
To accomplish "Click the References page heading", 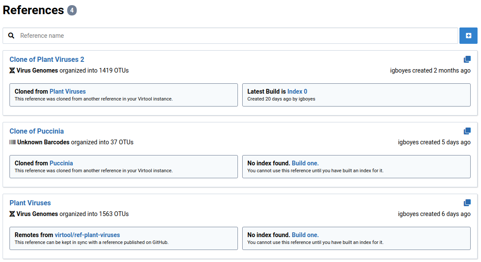I will point(34,10).
